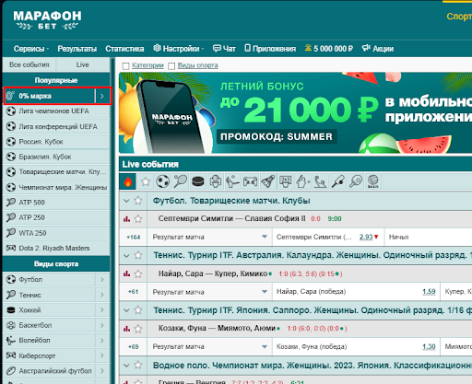Filter live events by esports gamepad icon
Viewport: 472px width, 384px height.
(250, 181)
